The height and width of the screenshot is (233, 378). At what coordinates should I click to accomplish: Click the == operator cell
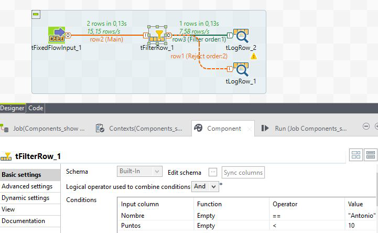307,215
